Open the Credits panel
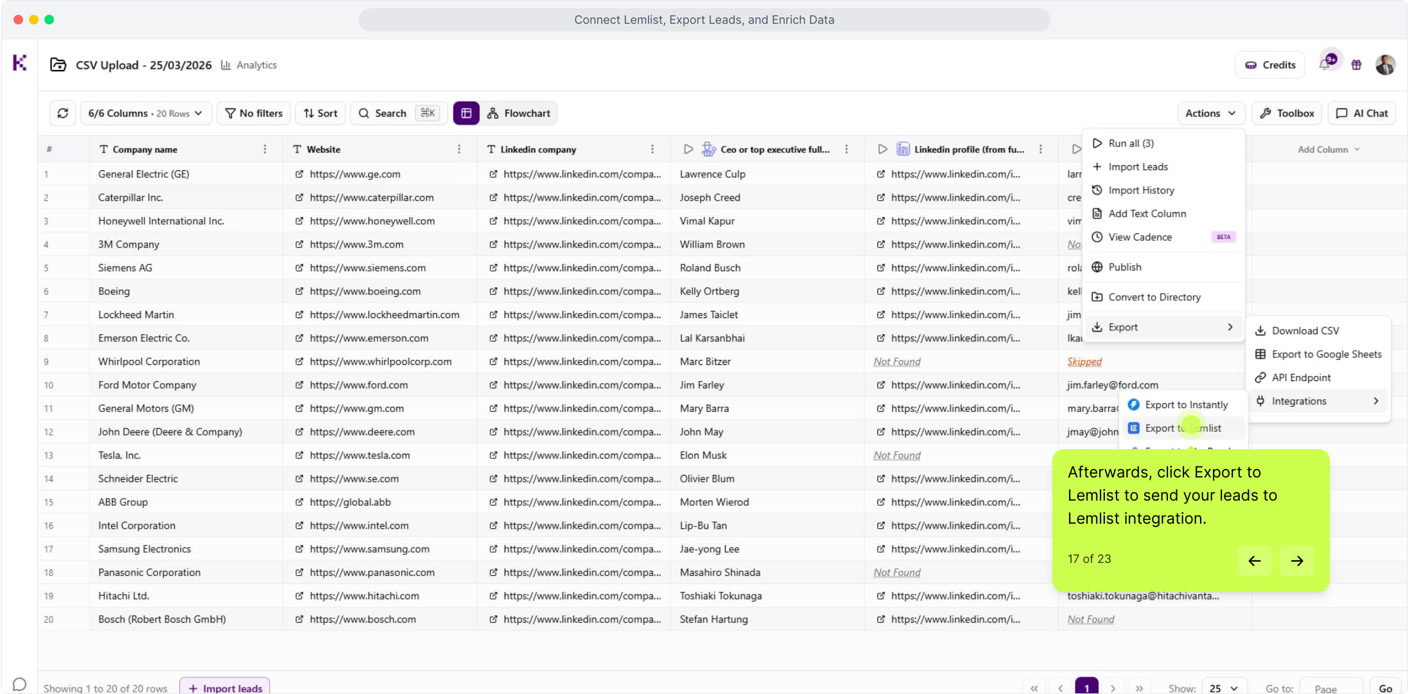Viewport: 1409px width, 694px height. click(1270, 65)
